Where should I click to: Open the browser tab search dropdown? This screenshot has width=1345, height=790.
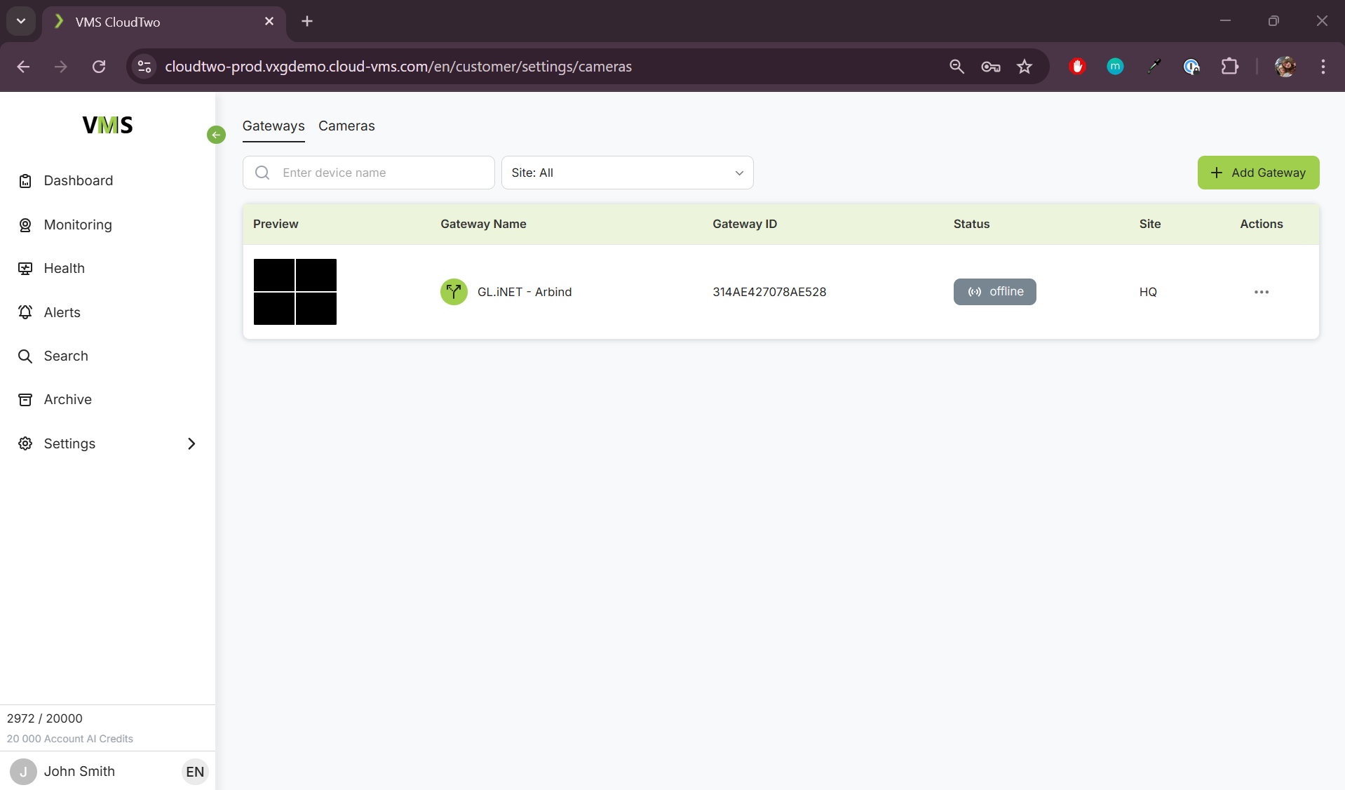(x=21, y=21)
